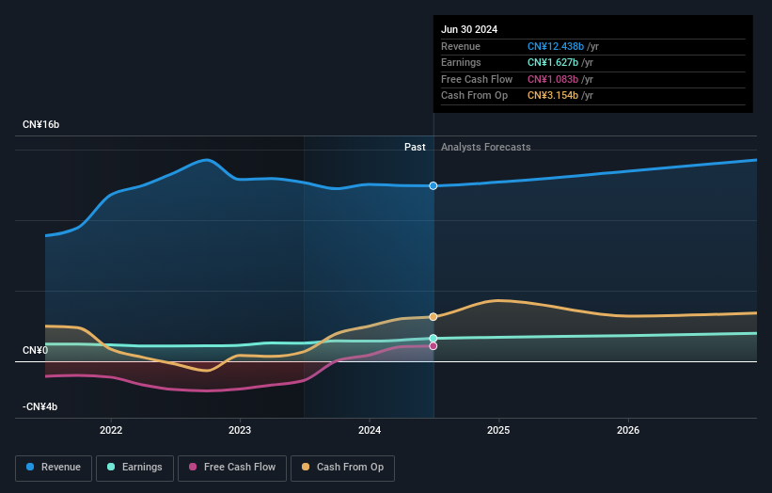Click the -CN¥4b y-axis label

[39, 406]
